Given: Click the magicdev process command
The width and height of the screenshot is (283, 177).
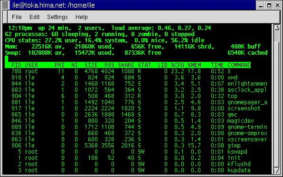Looking at the screenshot, I should click(241, 121).
